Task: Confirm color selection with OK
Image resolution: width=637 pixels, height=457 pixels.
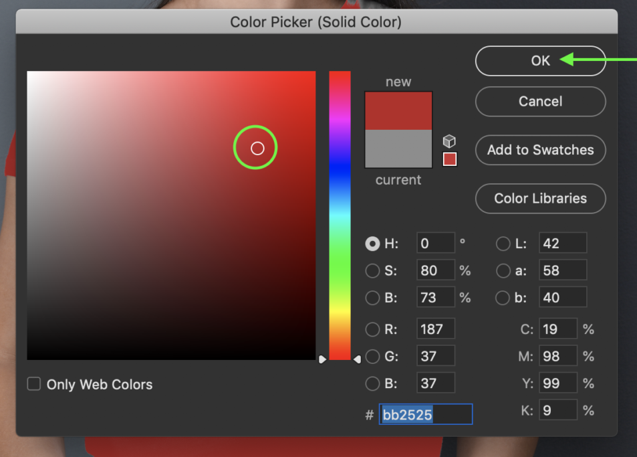Action: click(540, 60)
